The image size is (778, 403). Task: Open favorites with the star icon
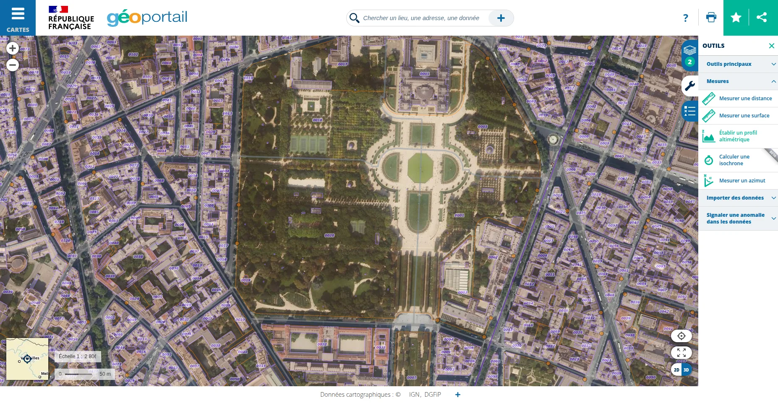coord(736,18)
